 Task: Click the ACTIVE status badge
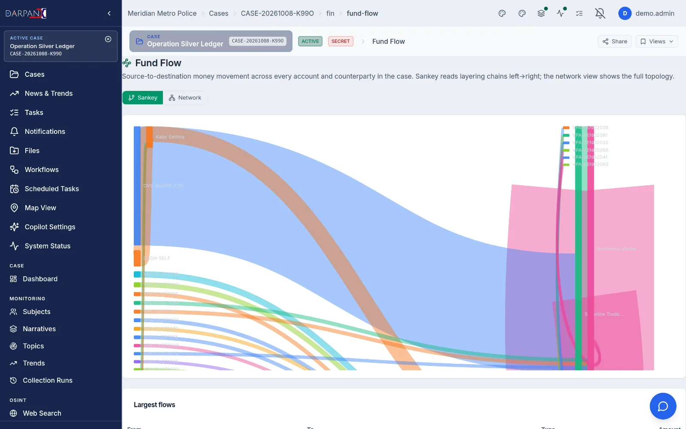point(310,41)
